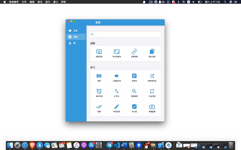
Task: Open 考试安排 exam schedule pencil icon
Action: tap(117, 107)
